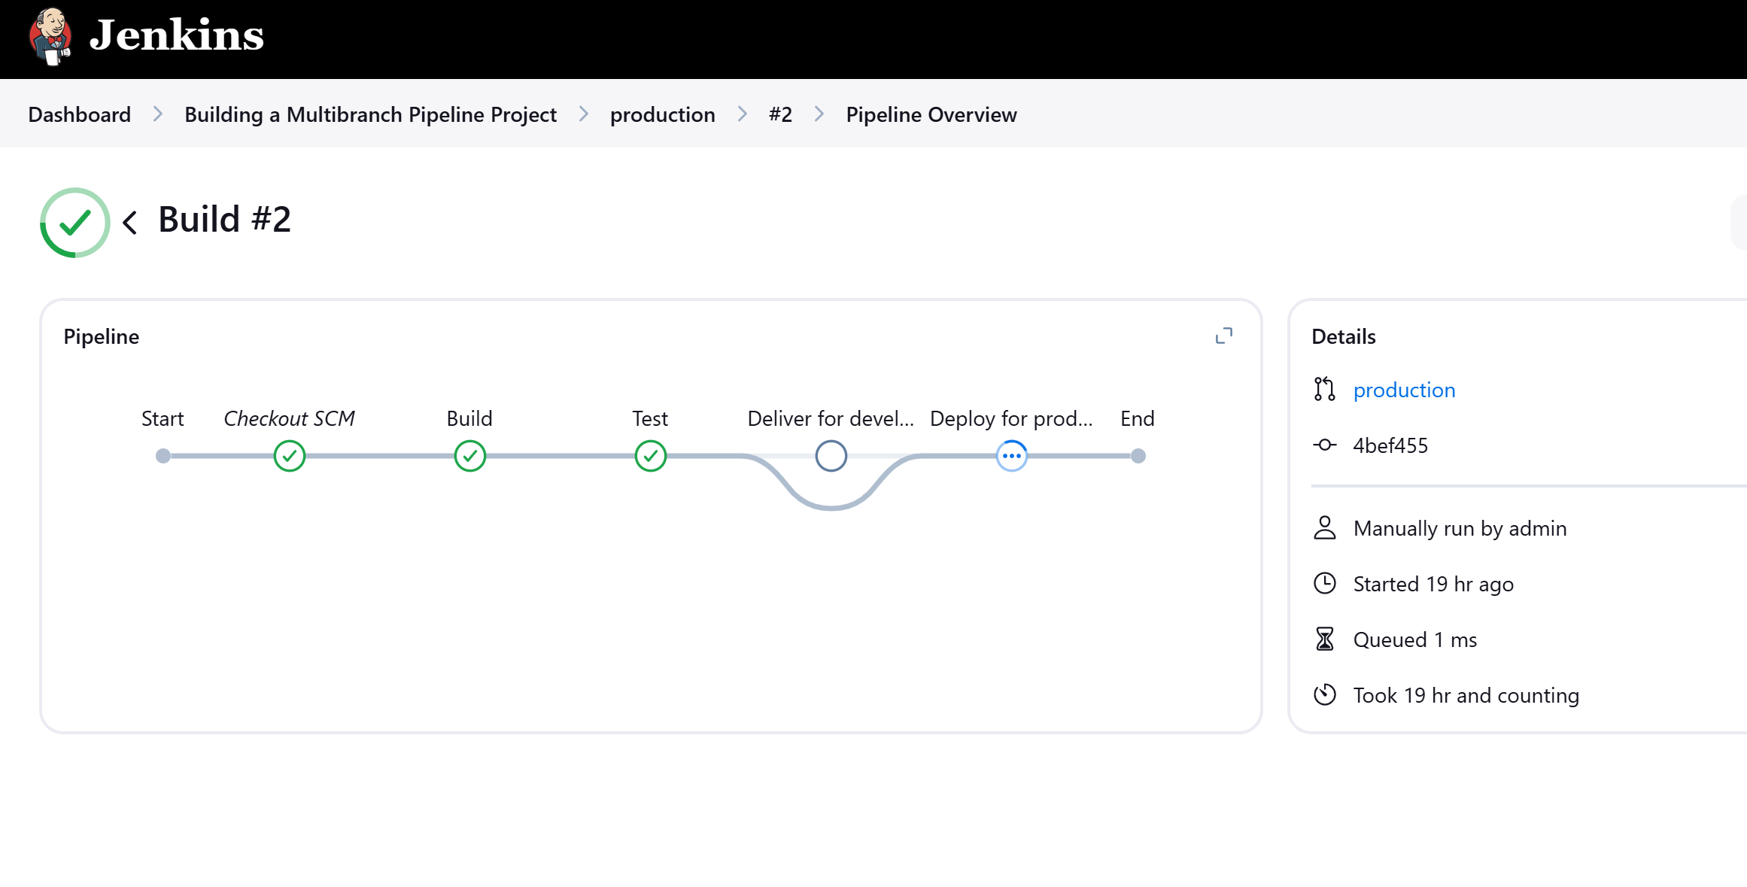Screen dimensions: 1747x887
Task: Open the Dashboard breadcrumb
Action: pos(80,114)
